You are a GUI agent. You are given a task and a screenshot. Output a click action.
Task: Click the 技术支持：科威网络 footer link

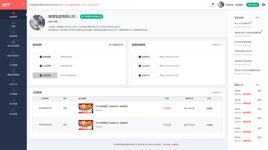click(171, 145)
